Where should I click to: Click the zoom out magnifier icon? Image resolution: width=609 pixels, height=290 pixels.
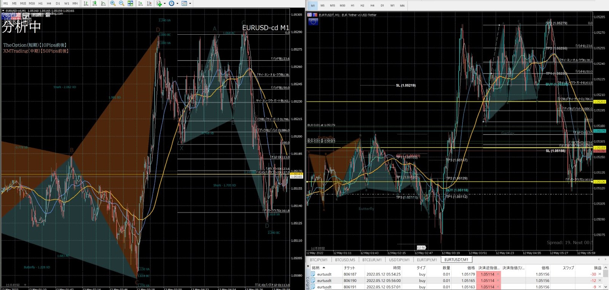click(x=121, y=3)
